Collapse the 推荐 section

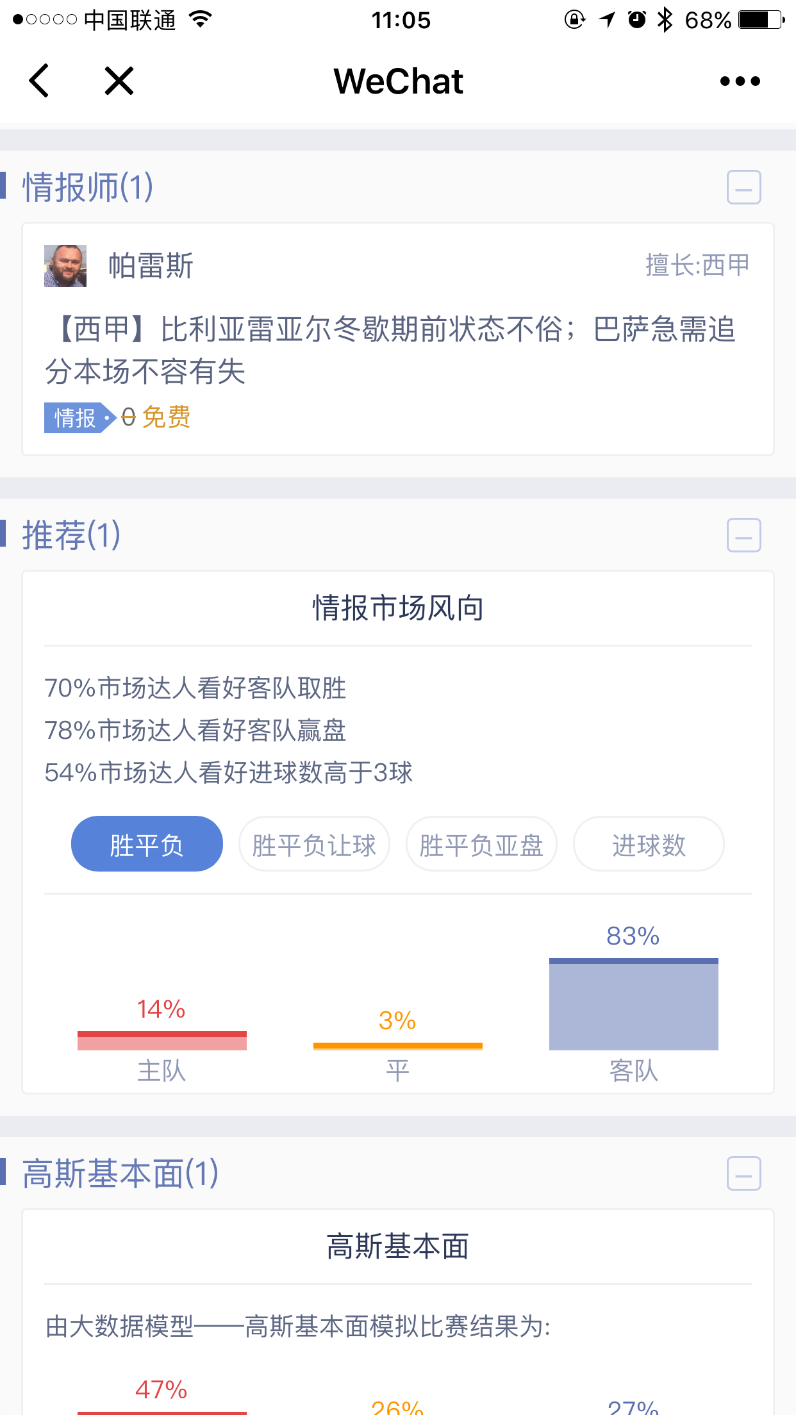pos(743,535)
